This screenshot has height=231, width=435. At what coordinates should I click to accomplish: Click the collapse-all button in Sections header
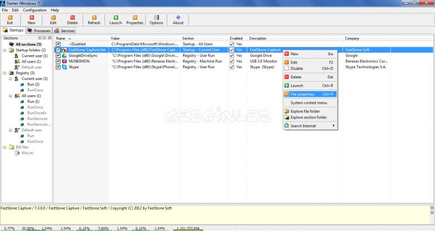tap(44, 38)
